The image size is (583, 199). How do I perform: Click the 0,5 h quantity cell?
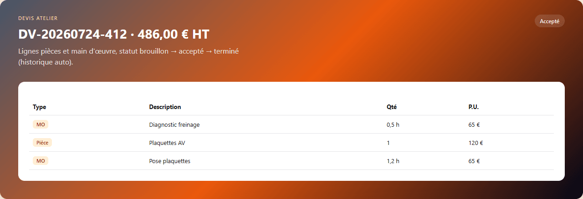click(x=393, y=124)
